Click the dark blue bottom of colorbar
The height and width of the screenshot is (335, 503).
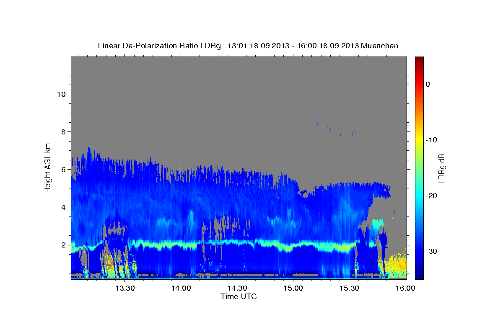(x=419, y=274)
